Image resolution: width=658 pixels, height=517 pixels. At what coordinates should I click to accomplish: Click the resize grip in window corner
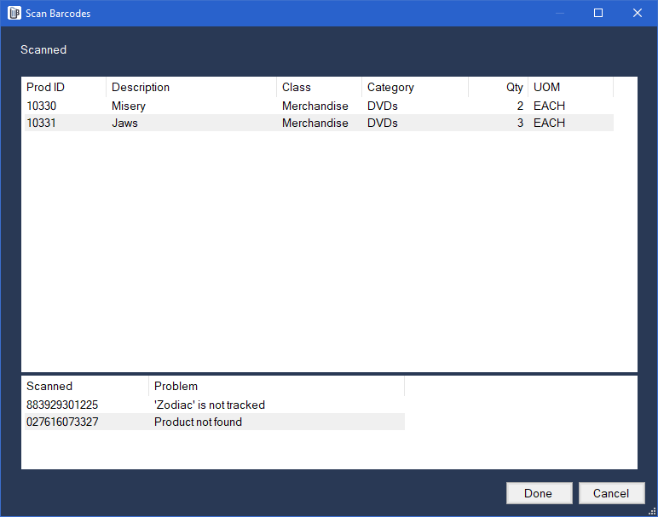(x=653, y=512)
